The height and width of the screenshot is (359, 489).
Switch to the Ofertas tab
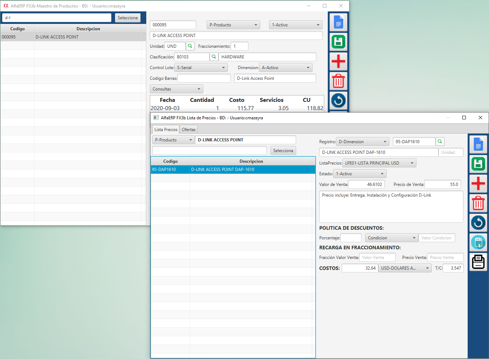pos(189,130)
